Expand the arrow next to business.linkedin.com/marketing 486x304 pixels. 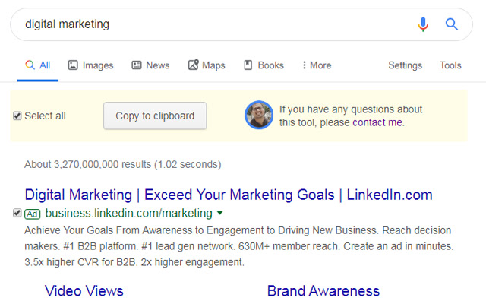(x=219, y=213)
